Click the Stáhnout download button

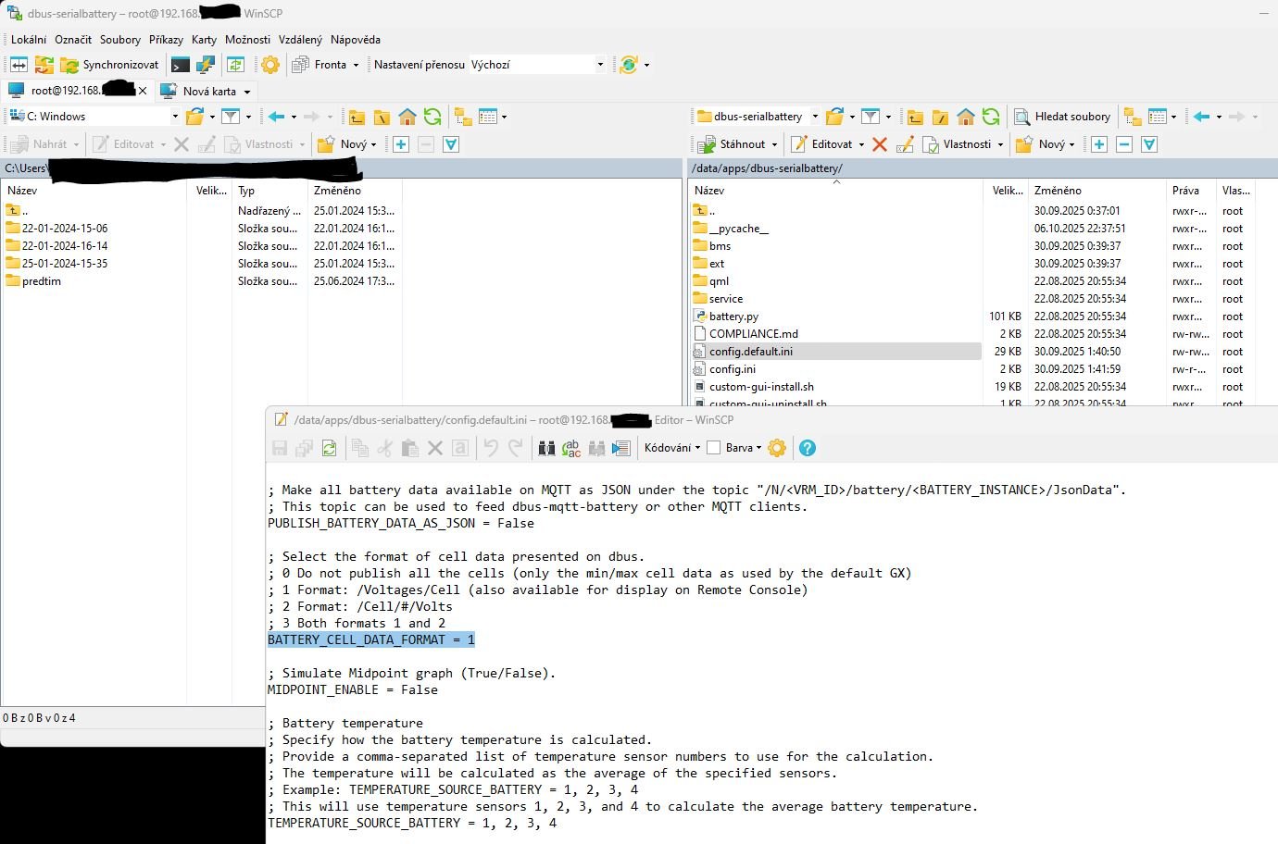[x=736, y=144]
